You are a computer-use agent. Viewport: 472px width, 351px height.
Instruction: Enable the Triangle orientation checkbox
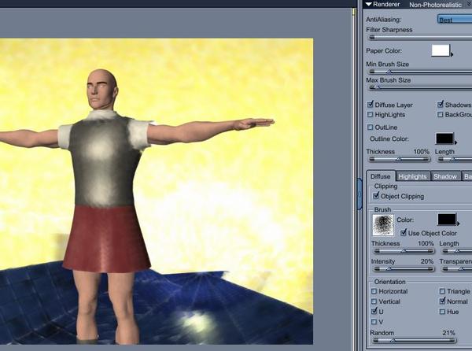point(442,291)
